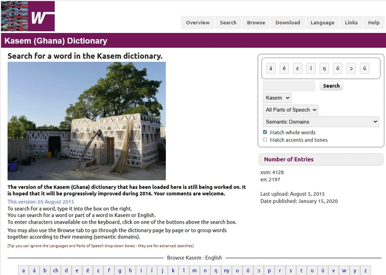Screen dimensions: 386x275
Task: Enable Match accents and tones option
Action: point(265,140)
